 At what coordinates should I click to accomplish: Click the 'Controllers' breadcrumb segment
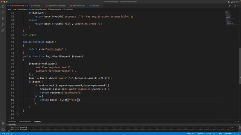22,9
